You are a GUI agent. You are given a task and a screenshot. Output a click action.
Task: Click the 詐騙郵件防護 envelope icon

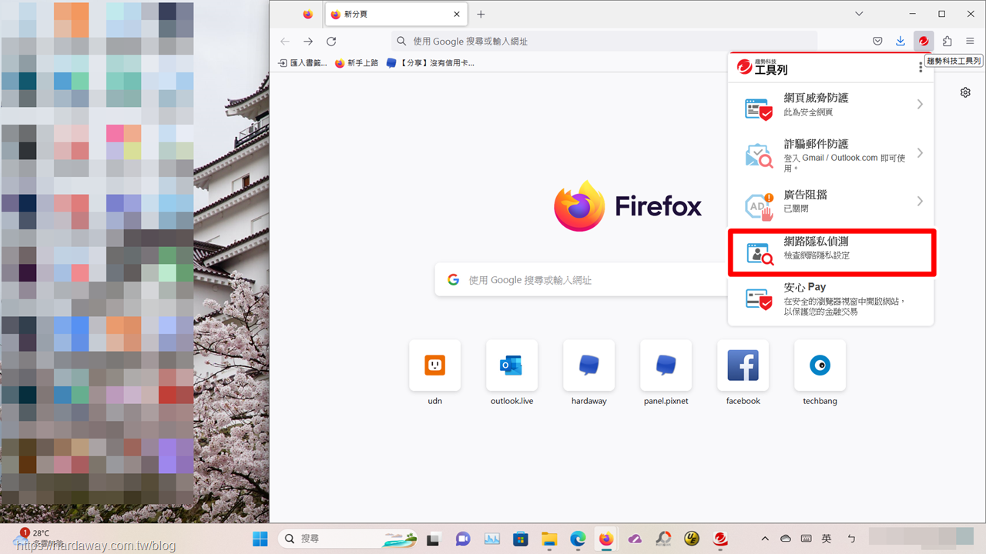[x=759, y=156]
